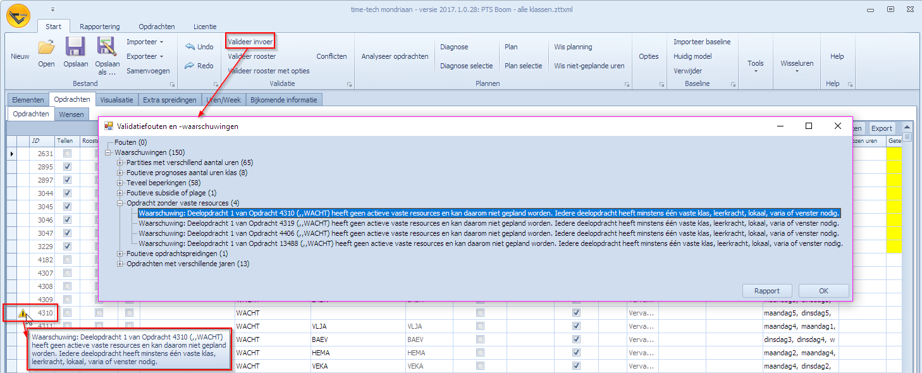Uncheck Tellen checkbox for ID 2897
The width and height of the screenshot is (922, 373).
click(67, 180)
